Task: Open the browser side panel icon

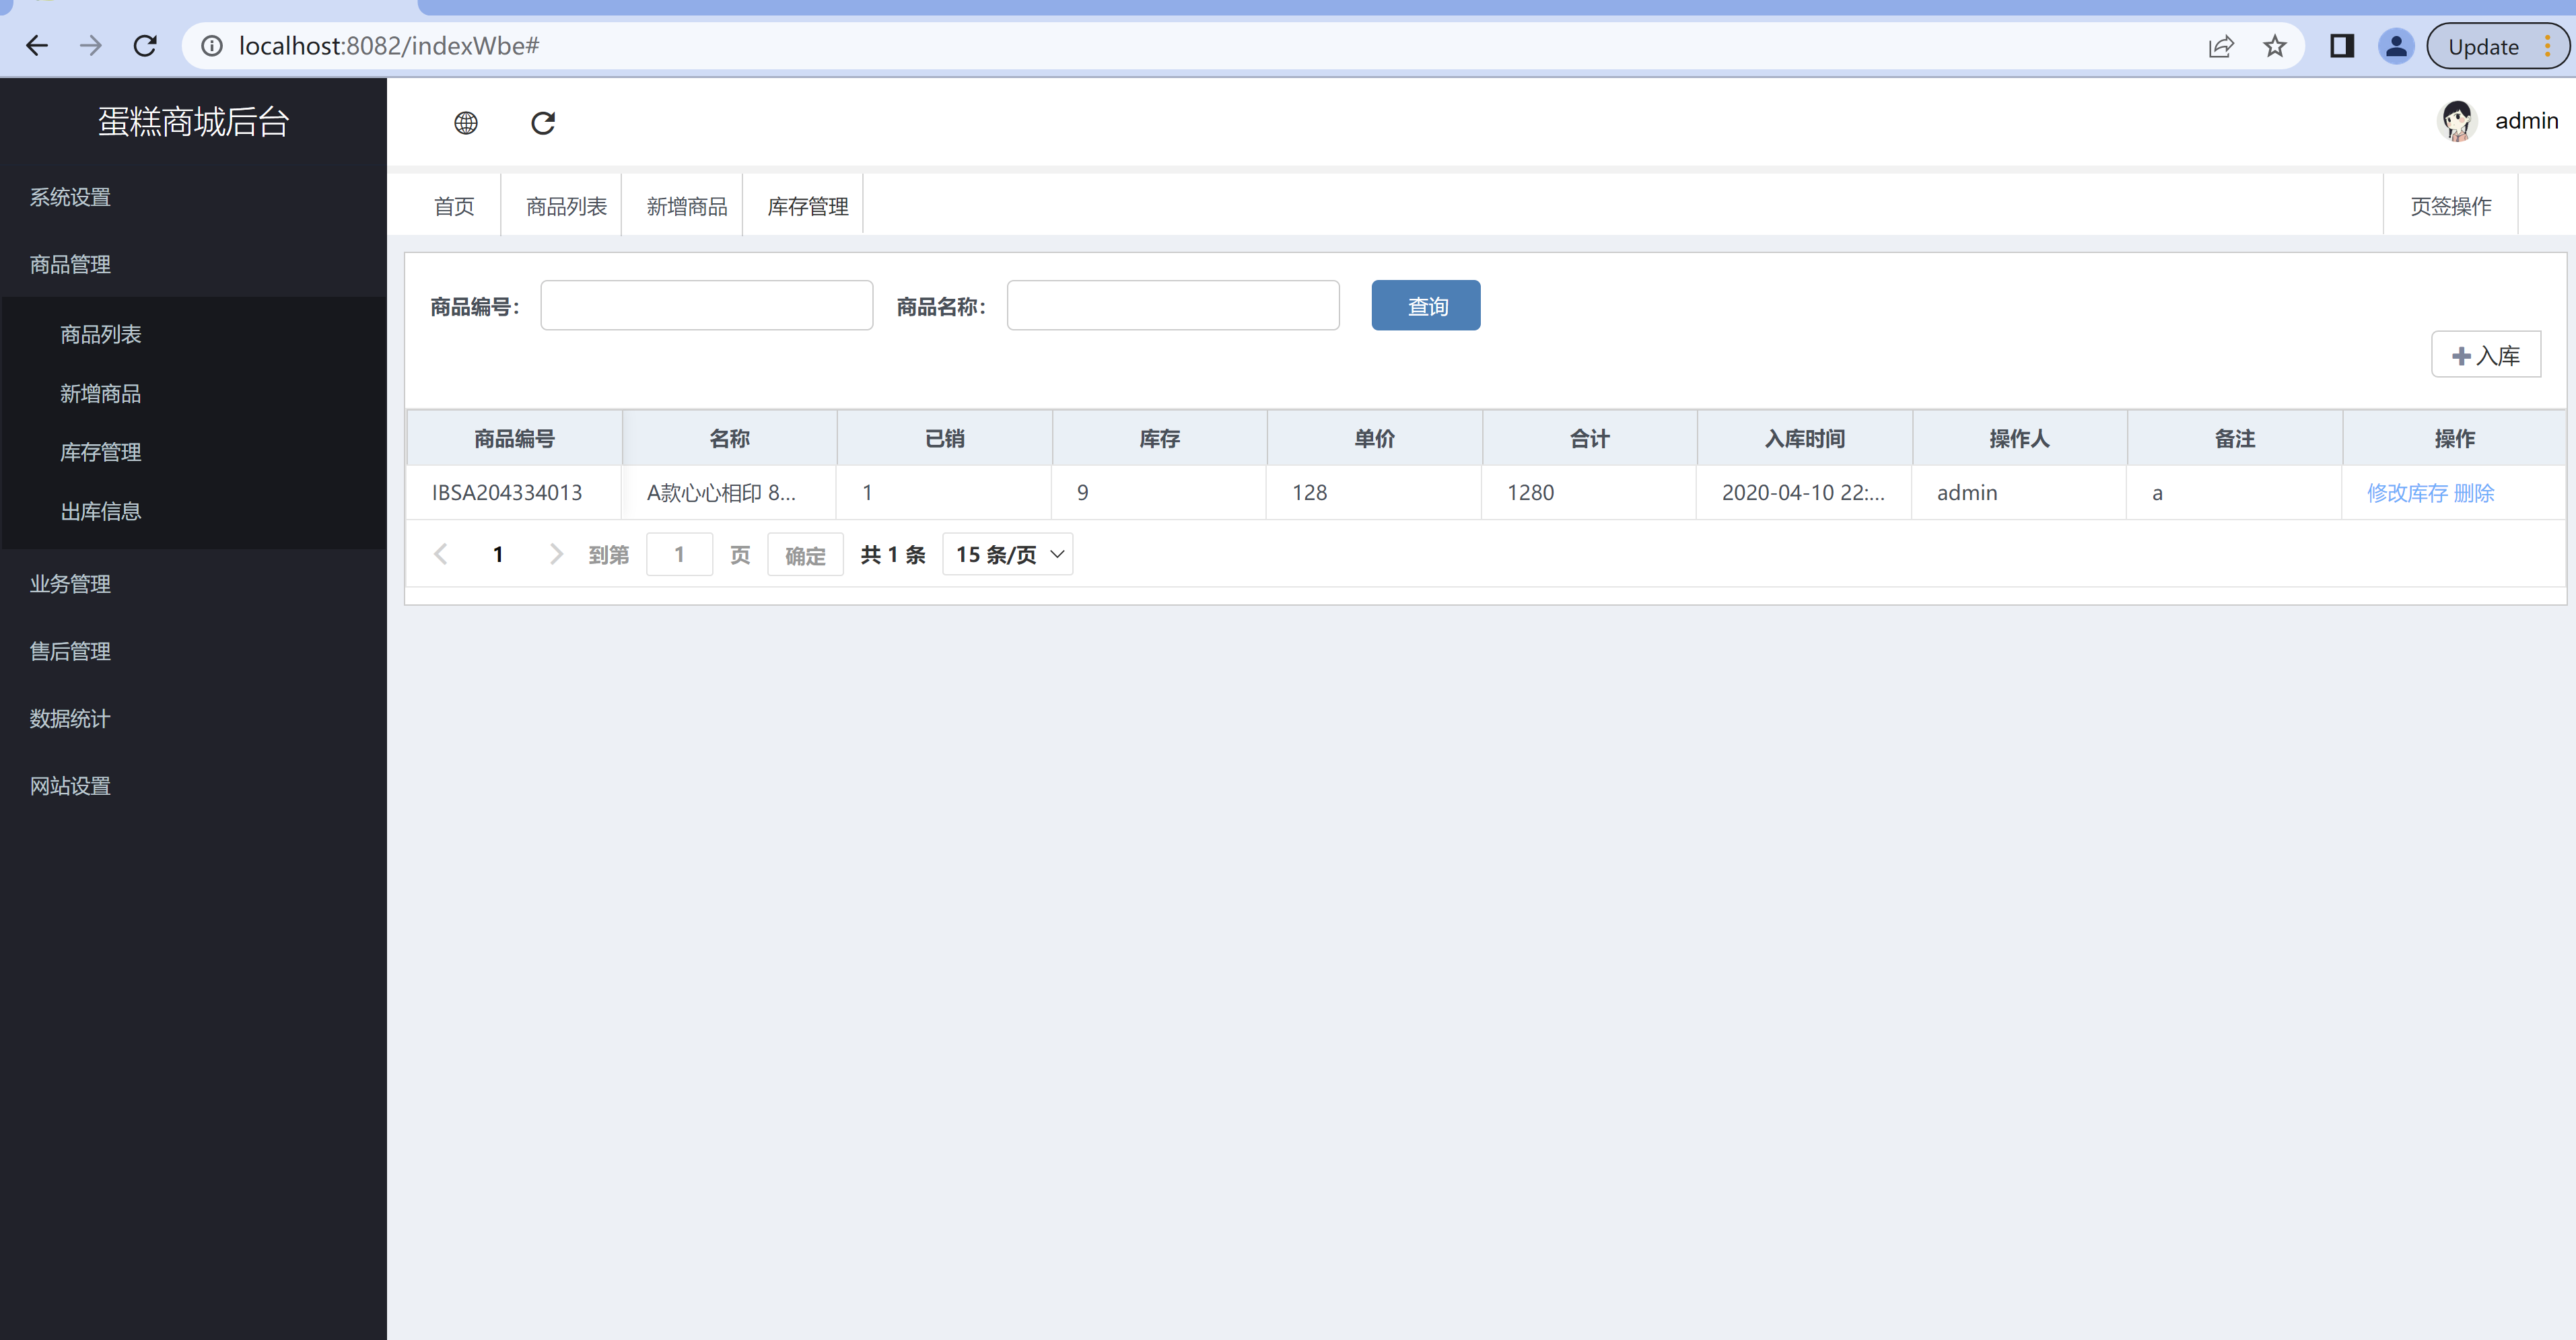Action: point(2342,46)
